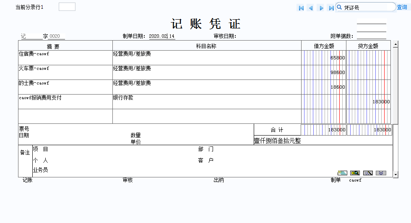The image size is (411, 223).
Task: Click the 审核日期 label
Action: (x=225, y=36)
